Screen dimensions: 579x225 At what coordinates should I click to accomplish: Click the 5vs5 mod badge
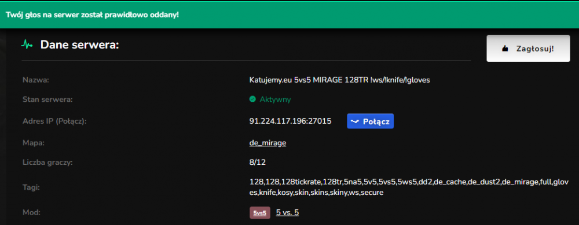tap(260, 213)
